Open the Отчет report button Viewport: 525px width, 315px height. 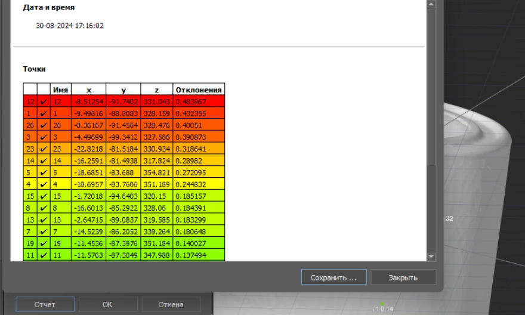point(45,304)
